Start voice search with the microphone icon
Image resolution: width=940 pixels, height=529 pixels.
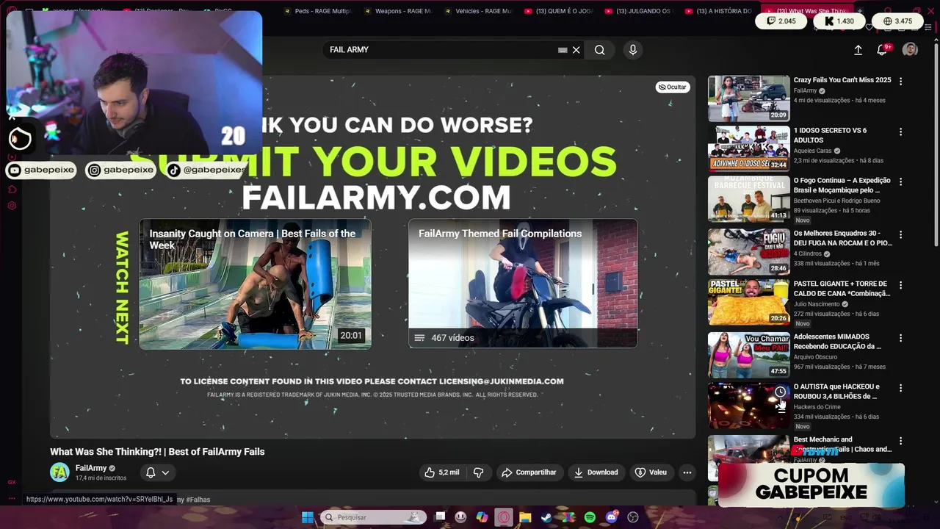coord(633,50)
